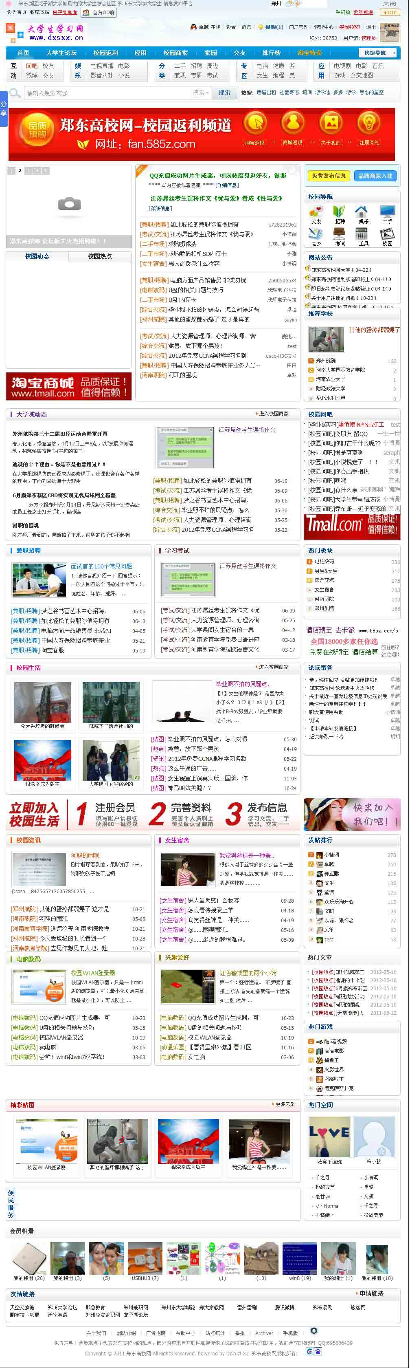Click the paw icon in footer copyright line
Image resolution: width=410 pixels, height=1368 pixels.
tap(318, 1351)
